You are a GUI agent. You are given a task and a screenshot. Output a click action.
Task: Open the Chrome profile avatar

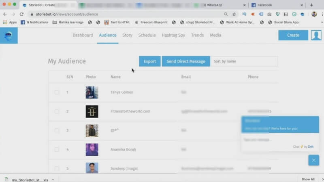[x=314, y=14]
